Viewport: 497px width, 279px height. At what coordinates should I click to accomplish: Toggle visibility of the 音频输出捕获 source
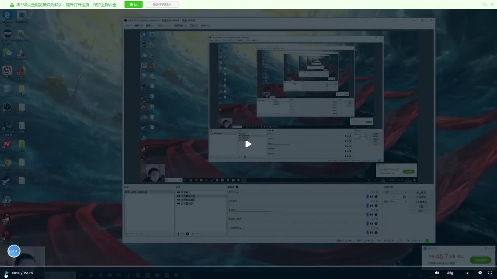179,200
